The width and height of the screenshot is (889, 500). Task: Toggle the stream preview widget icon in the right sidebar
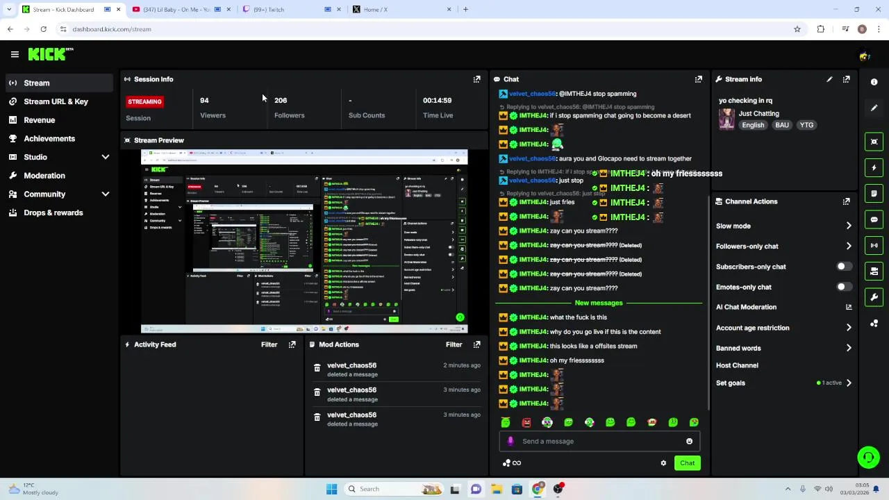click(874, 142)
